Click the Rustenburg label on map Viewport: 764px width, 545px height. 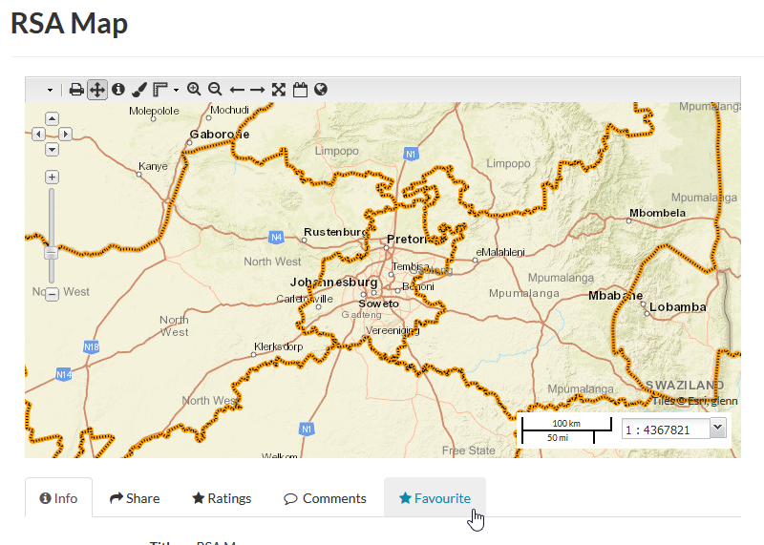pos(336,232)
